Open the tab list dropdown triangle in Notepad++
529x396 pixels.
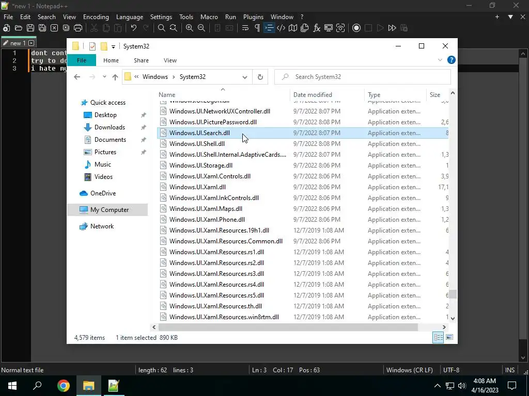[x=510, y=17]
